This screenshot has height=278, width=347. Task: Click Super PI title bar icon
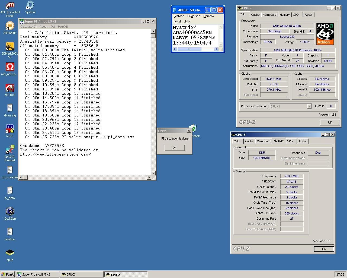pos(21,21)
